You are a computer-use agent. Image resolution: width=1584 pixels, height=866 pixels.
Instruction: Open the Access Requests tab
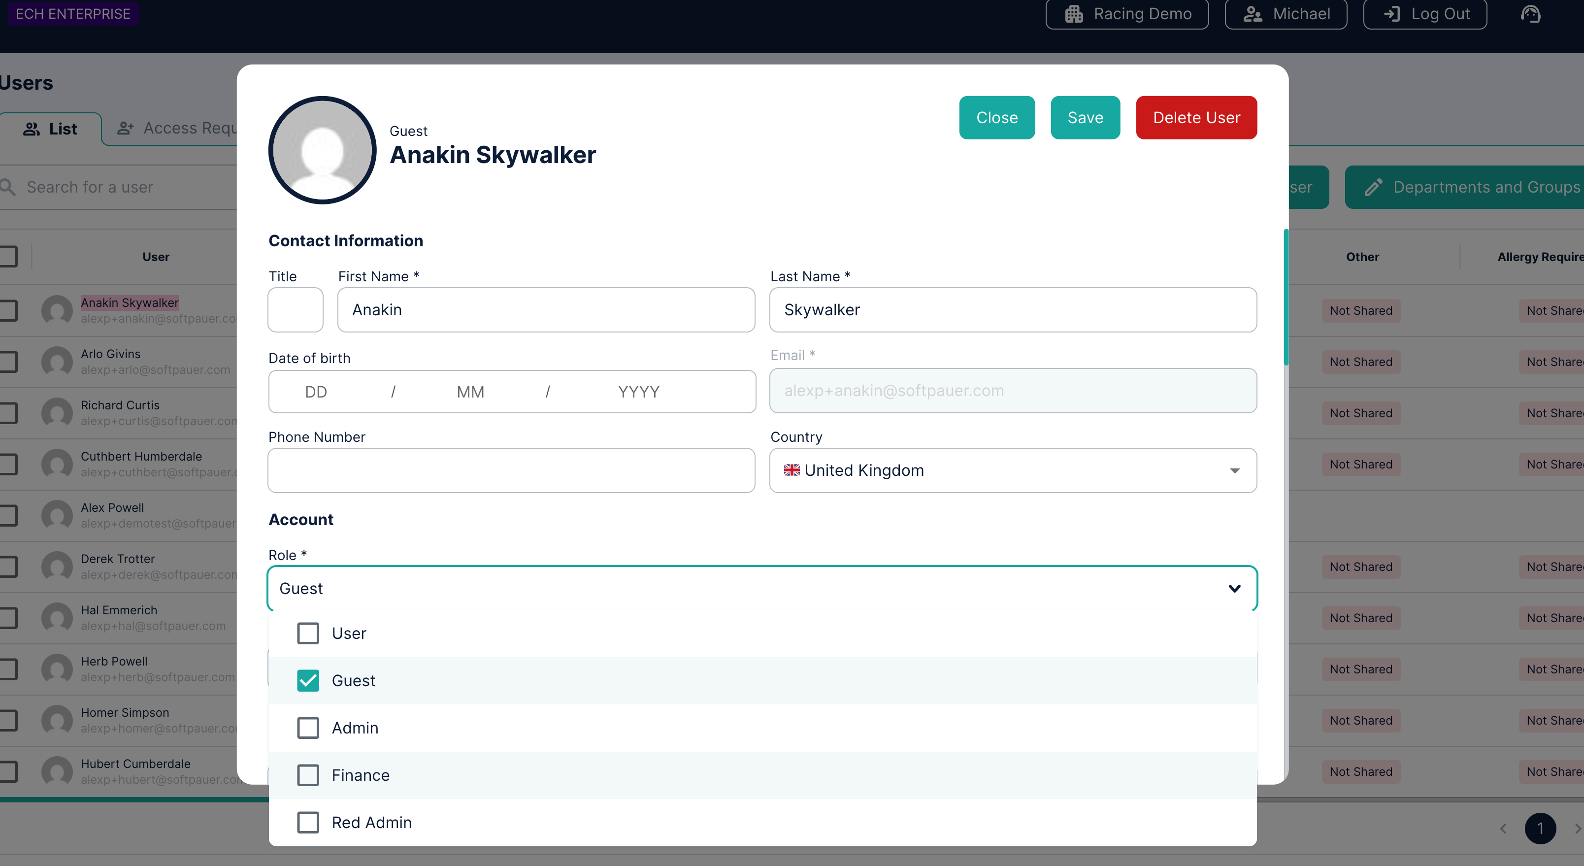[x=176, y=128]
